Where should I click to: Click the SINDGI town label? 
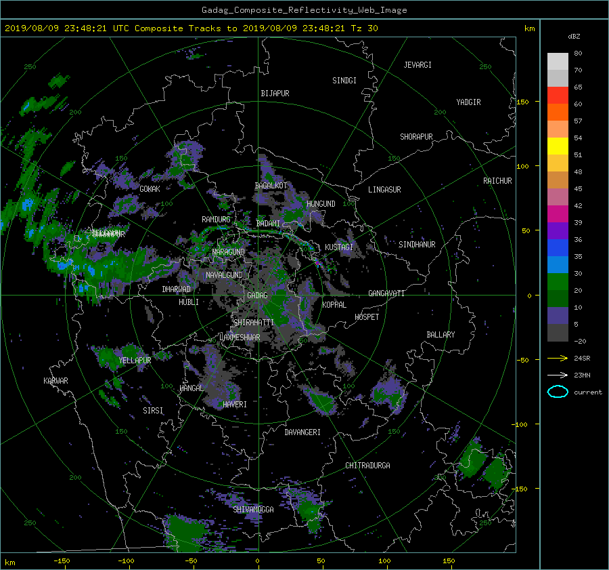click(344, 81)
